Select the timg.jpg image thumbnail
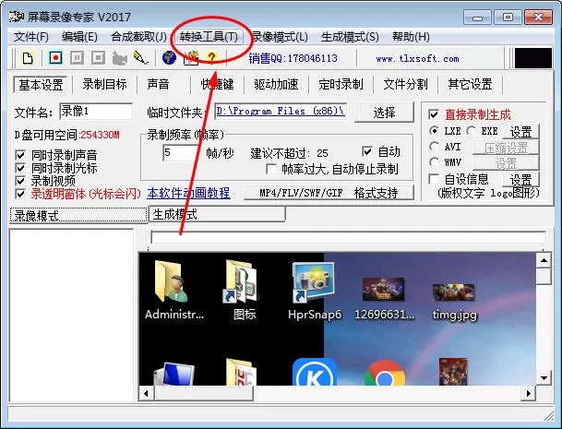 453,292
